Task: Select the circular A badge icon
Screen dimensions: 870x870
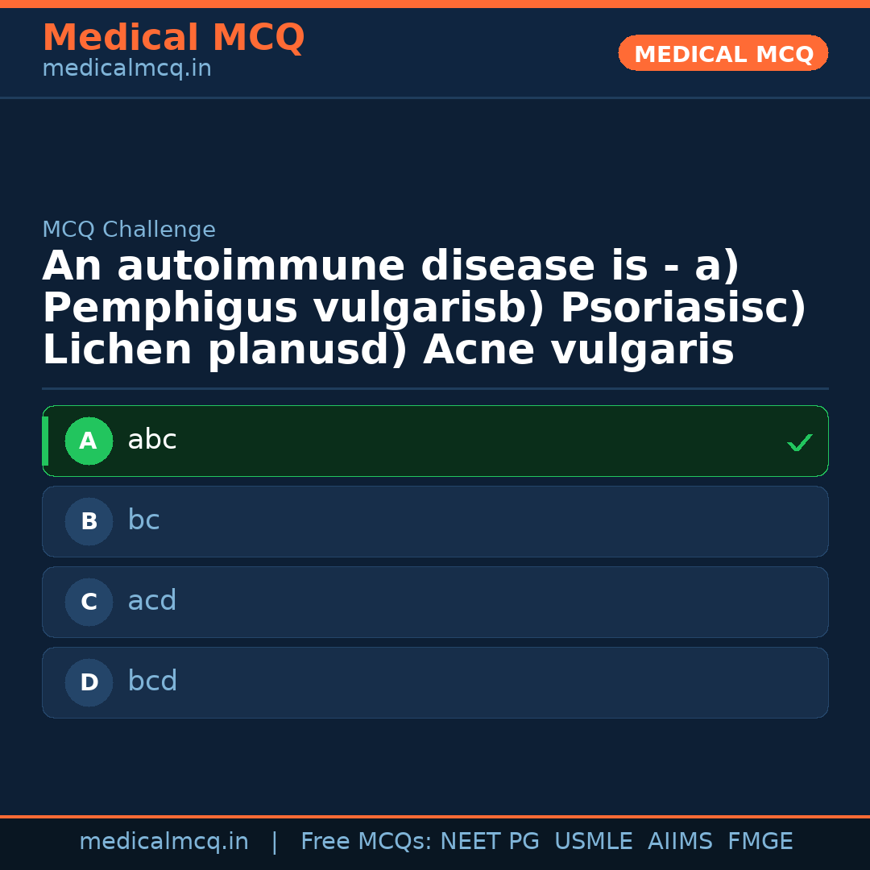Action: click(89, 441)
